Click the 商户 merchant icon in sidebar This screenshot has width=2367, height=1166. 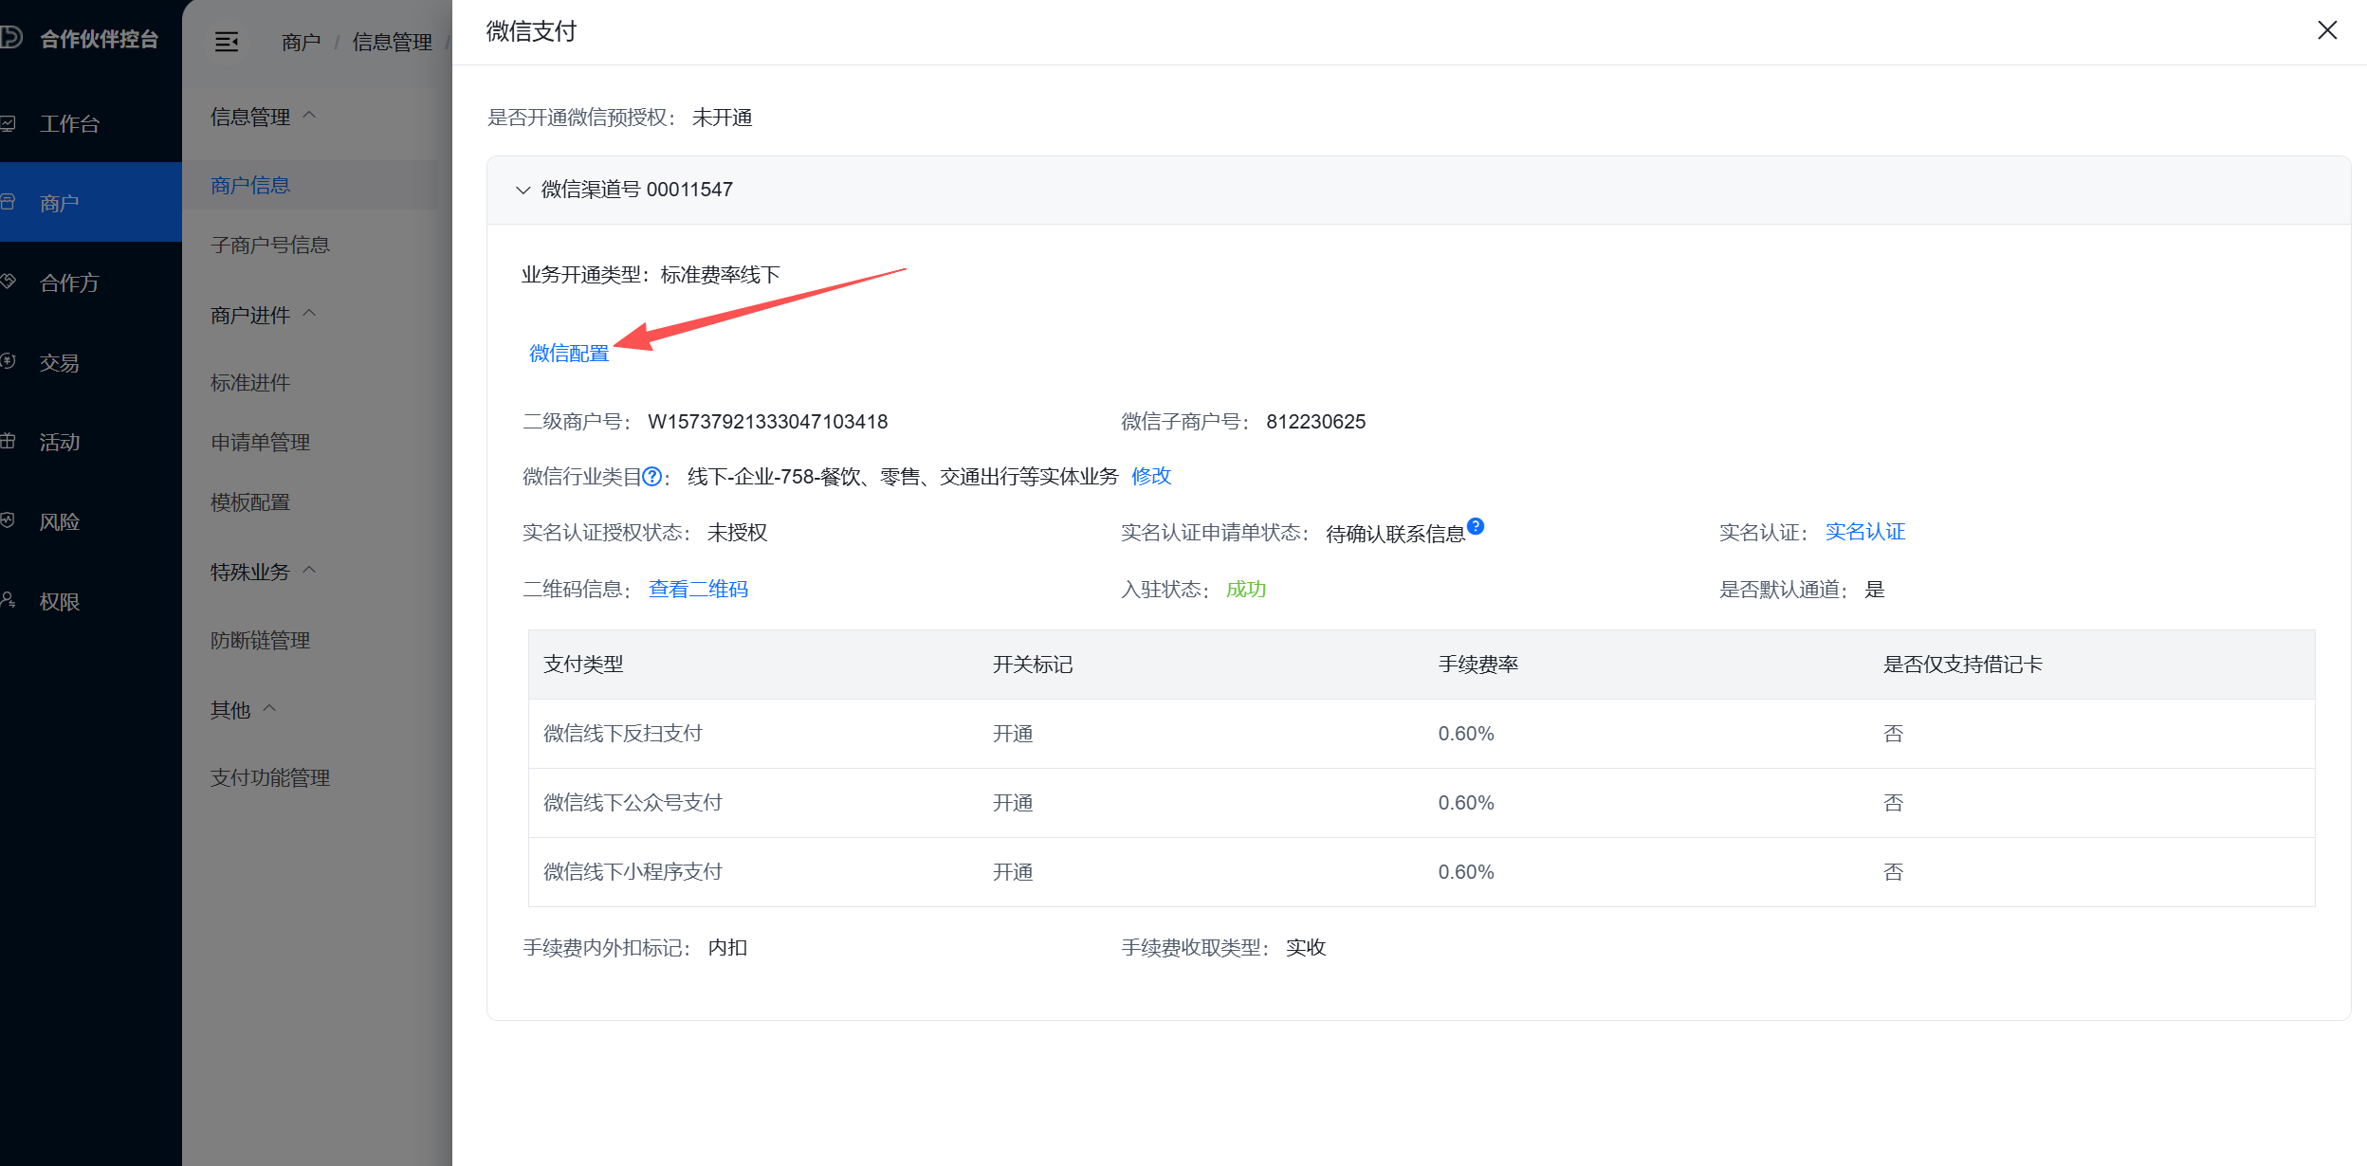click(9, 202)
